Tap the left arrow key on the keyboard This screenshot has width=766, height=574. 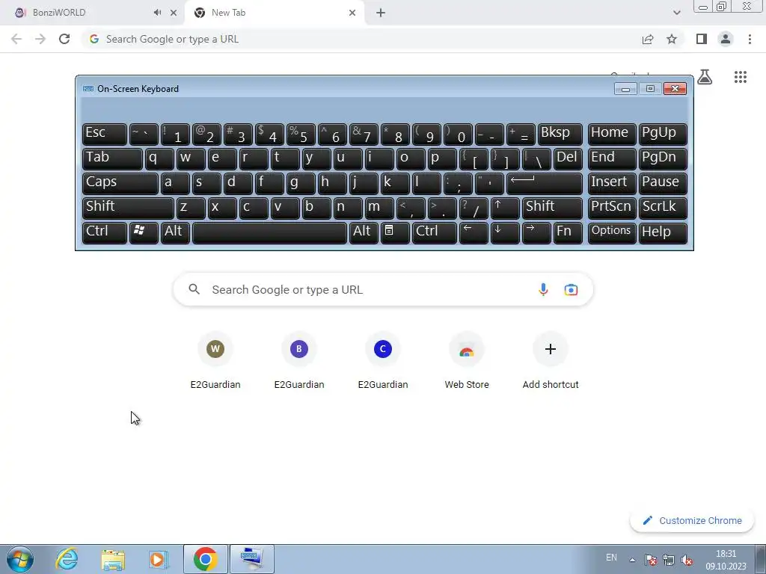click(x=474, y=233)
